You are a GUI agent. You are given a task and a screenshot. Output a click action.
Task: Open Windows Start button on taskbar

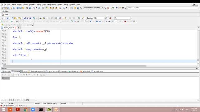3,110
